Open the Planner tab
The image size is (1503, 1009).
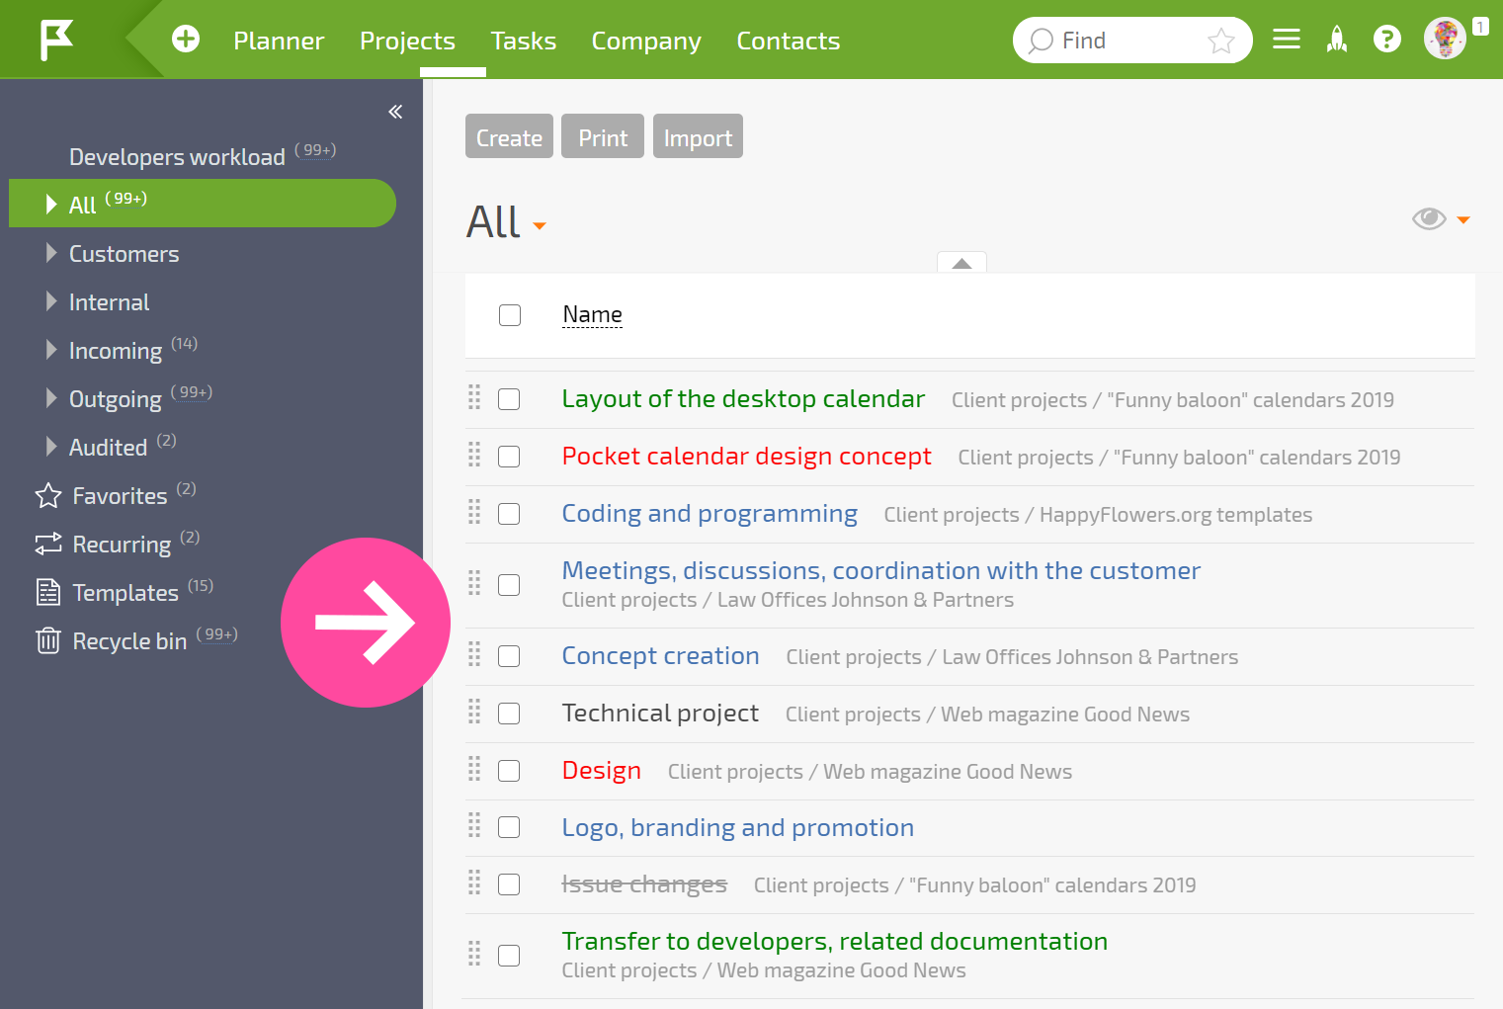click(279, 41)
